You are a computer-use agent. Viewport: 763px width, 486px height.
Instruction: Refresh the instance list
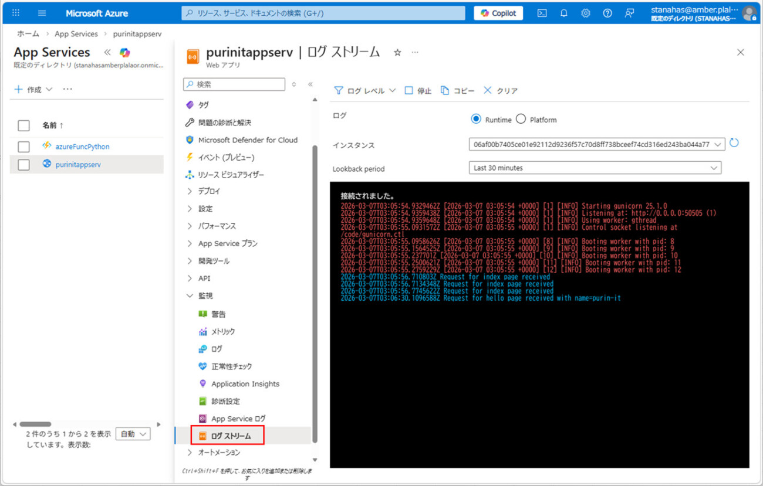pyautogui.click(x=734, y=143)
